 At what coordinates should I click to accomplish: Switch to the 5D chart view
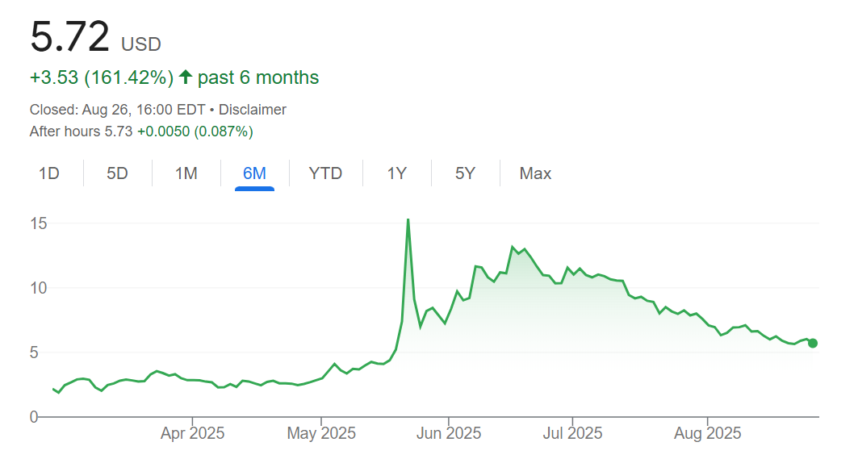(x=118, y=173)
